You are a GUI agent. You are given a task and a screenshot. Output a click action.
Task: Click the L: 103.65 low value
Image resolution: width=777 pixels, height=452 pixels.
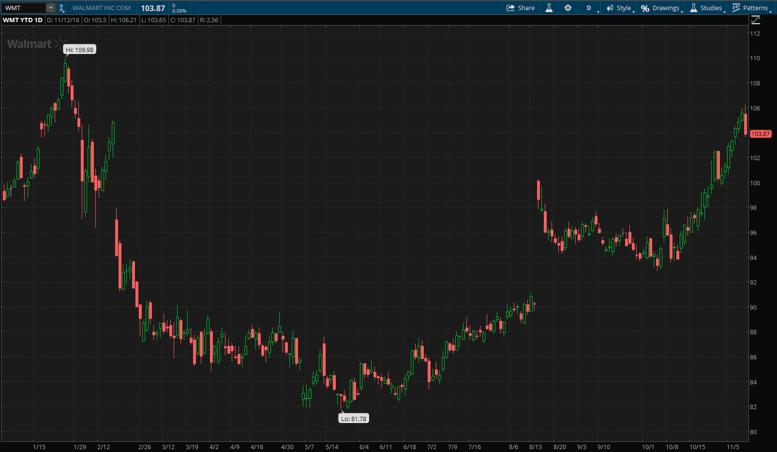coord(153,20)
